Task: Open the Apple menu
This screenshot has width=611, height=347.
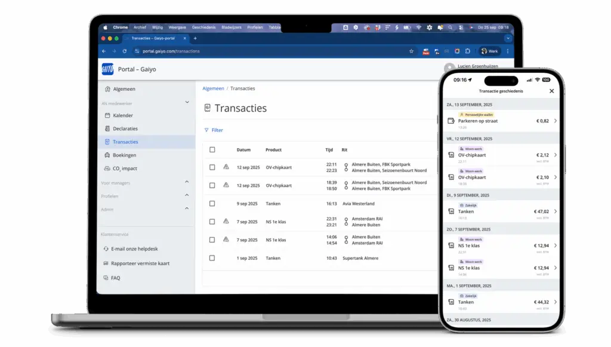Action: [x=105, y=27]
